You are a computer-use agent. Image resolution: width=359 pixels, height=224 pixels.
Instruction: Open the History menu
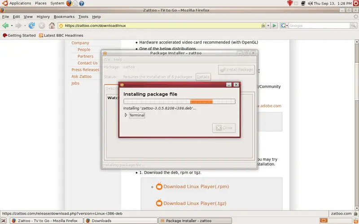(x=43, y=17)
